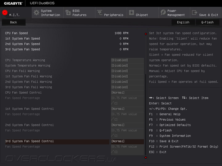Click the Back button

14,22
